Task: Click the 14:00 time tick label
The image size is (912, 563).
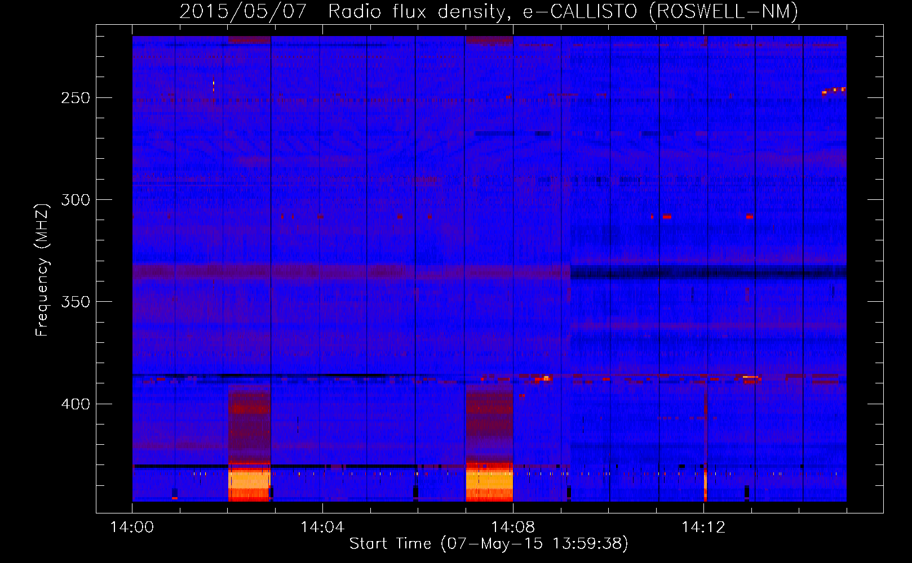Action: [132, 528]
